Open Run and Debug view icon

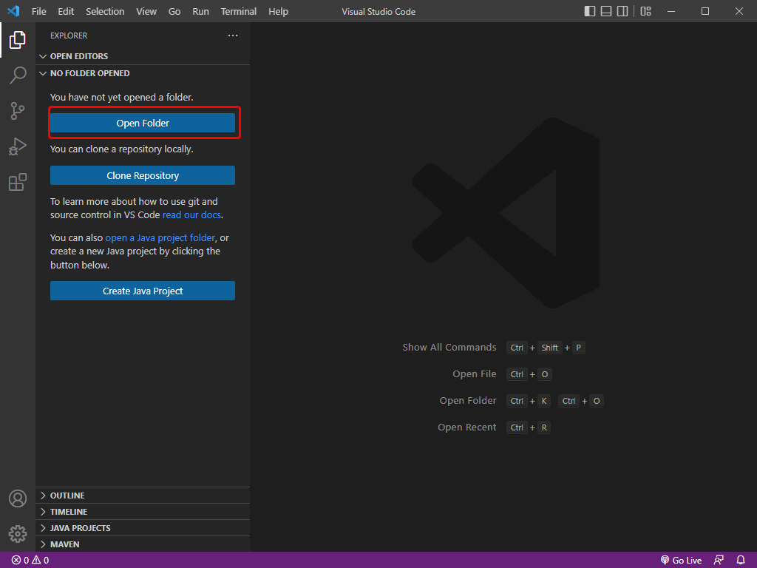[x=18, y=146]
